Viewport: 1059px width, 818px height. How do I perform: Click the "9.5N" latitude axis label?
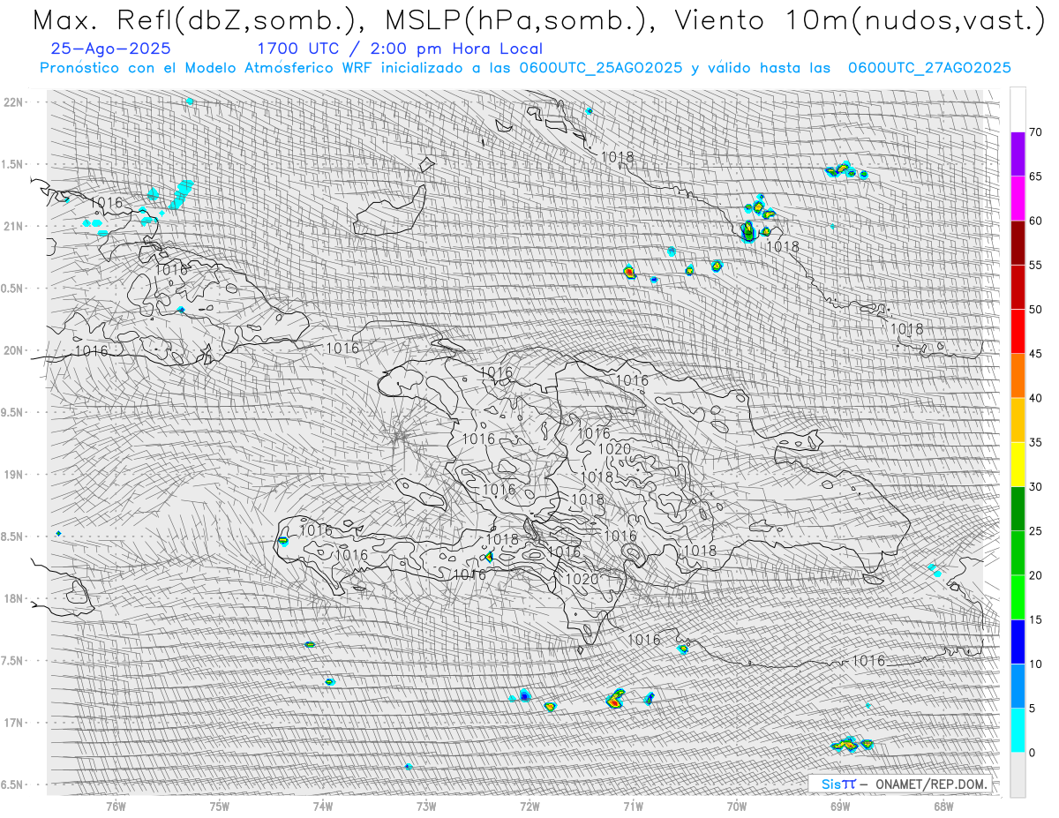[13, 413]
